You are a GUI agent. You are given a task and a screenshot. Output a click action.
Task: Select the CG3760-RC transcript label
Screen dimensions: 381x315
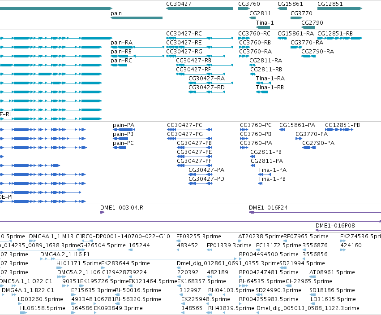click(x=254, y=34)
